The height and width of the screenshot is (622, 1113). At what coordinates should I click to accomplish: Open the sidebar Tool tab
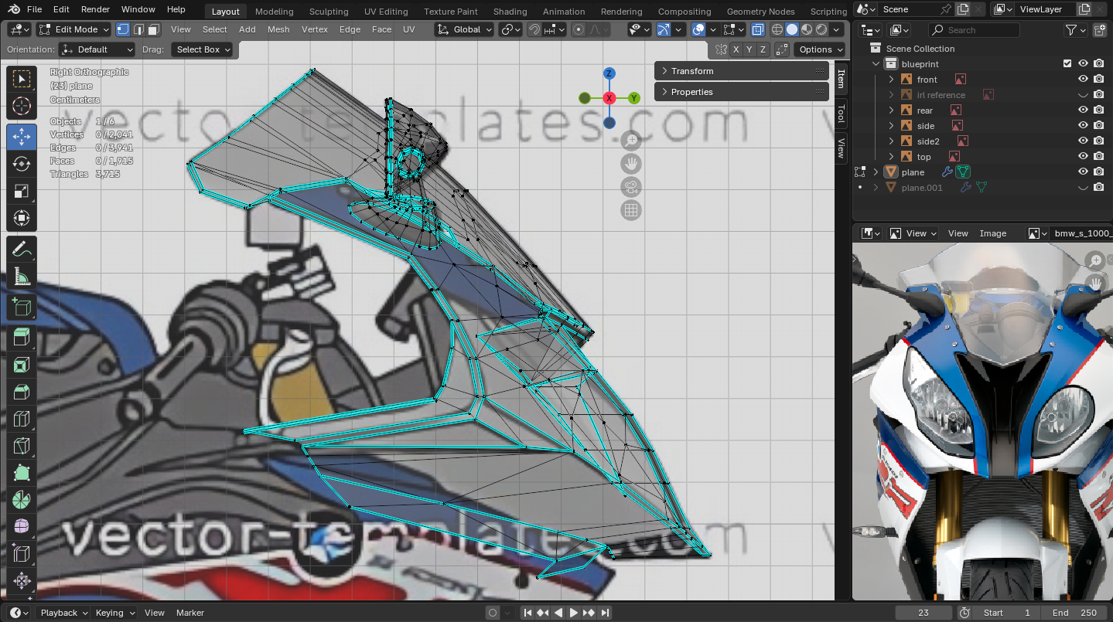coord(842,114)
